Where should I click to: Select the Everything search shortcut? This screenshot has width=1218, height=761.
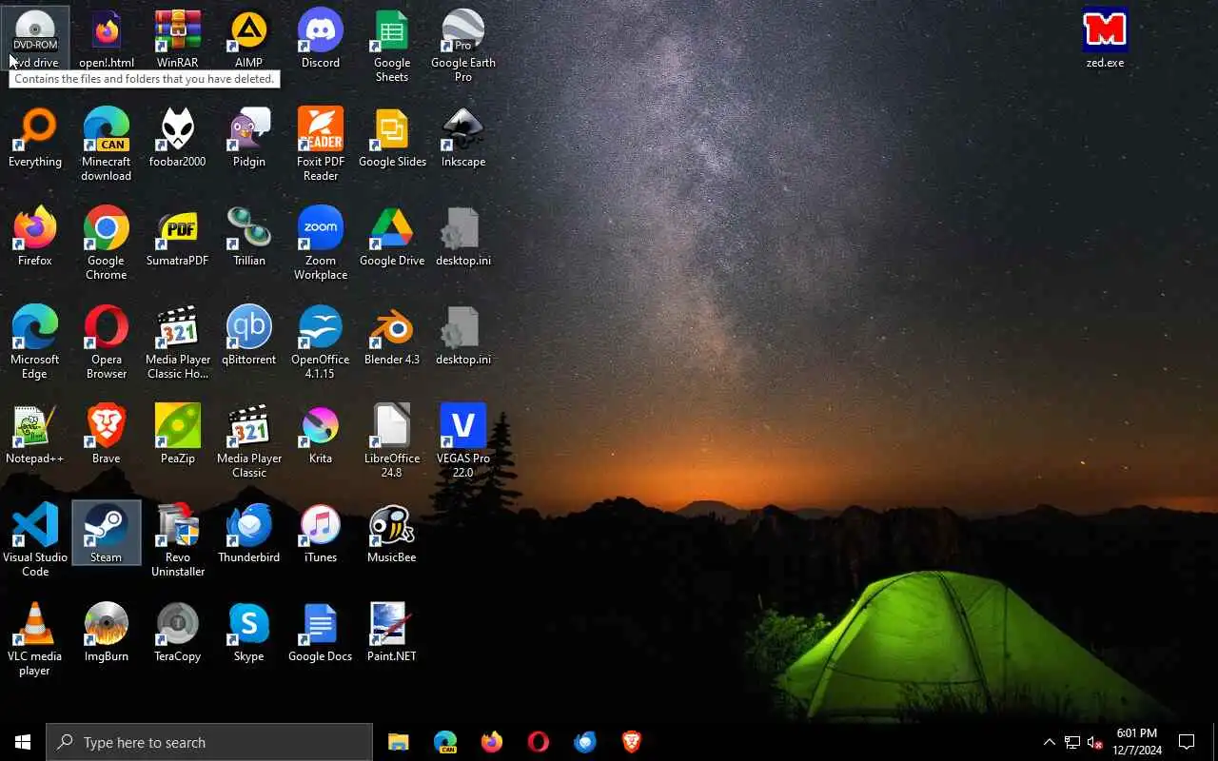[x=35, y=138]
